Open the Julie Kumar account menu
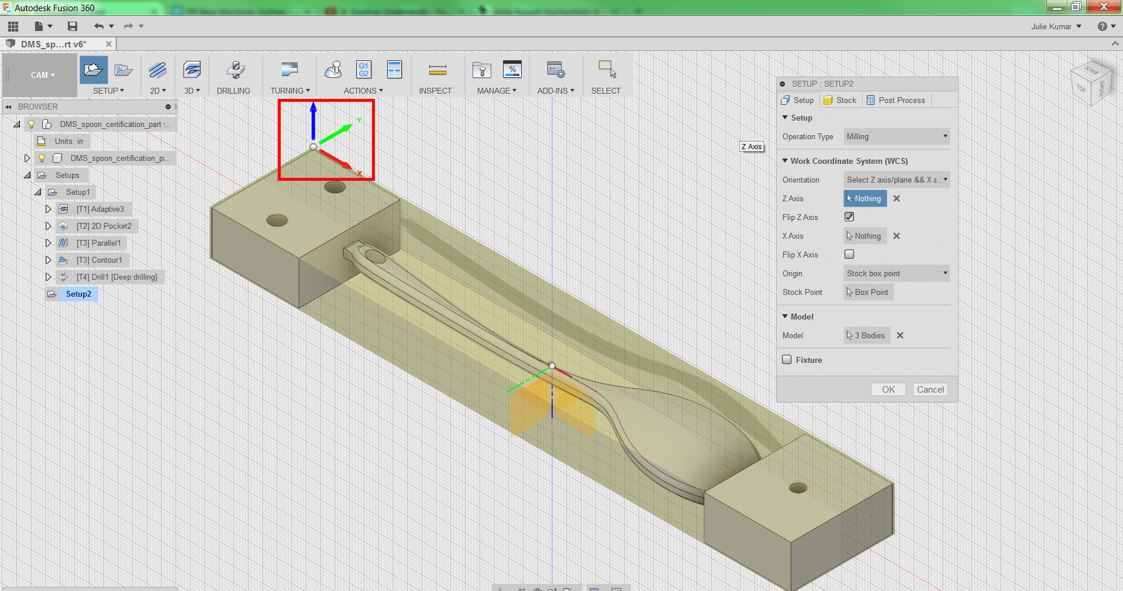The width and height of the screenshot is (1123, 591). tap(1056, 26)
